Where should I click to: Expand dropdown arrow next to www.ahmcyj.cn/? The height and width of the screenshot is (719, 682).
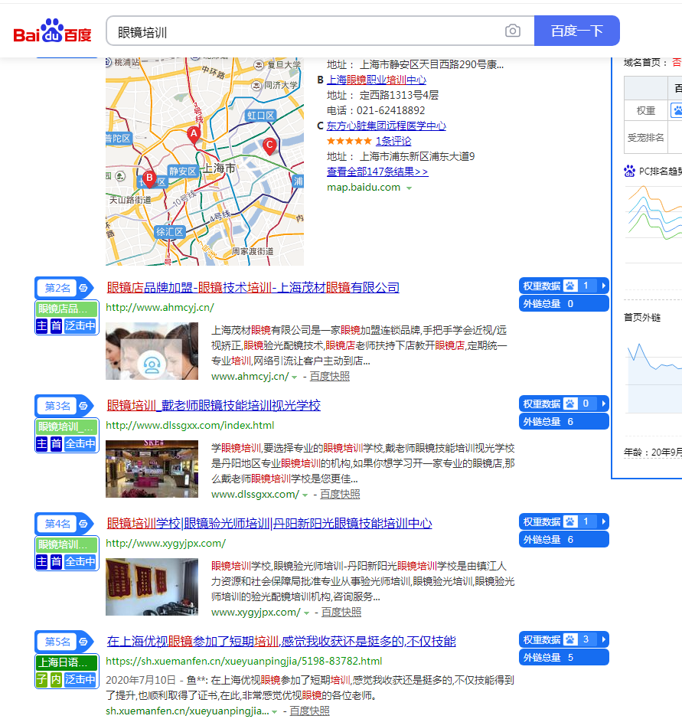(294, 377)
